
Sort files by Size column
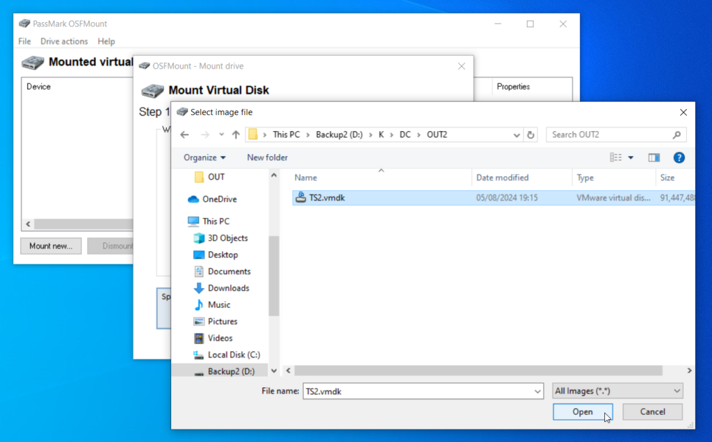pos(667,178)
